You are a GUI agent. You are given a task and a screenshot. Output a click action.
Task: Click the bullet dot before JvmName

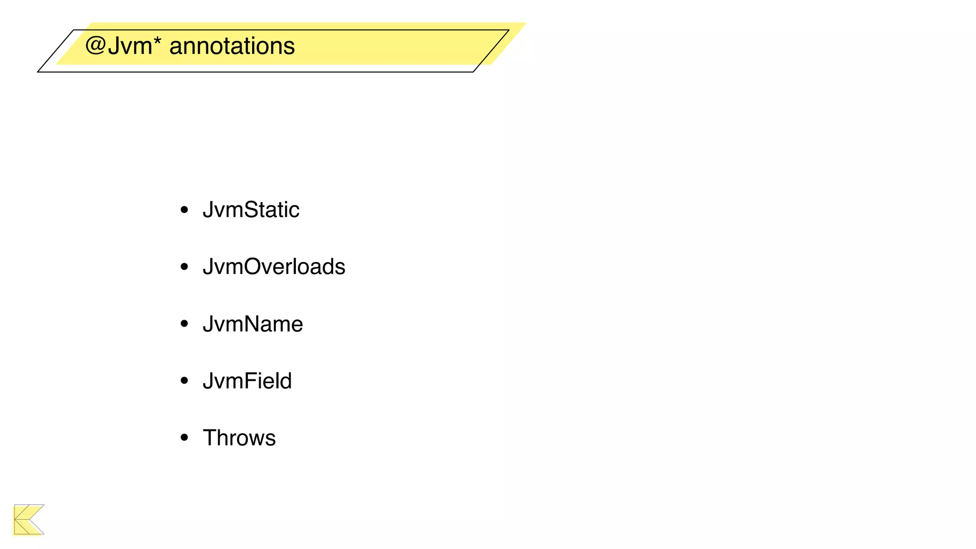pyautogui.click(x=184, y=324)
